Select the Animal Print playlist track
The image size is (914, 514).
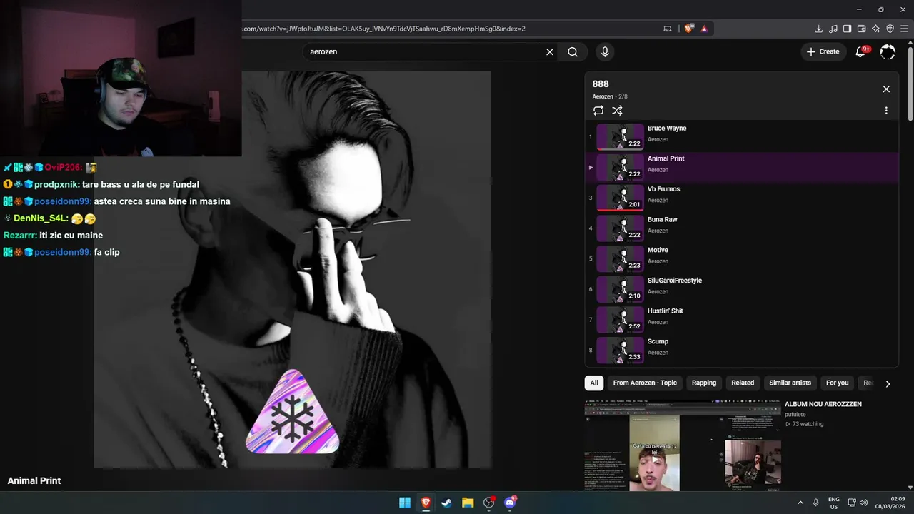[x=742, y=167]
